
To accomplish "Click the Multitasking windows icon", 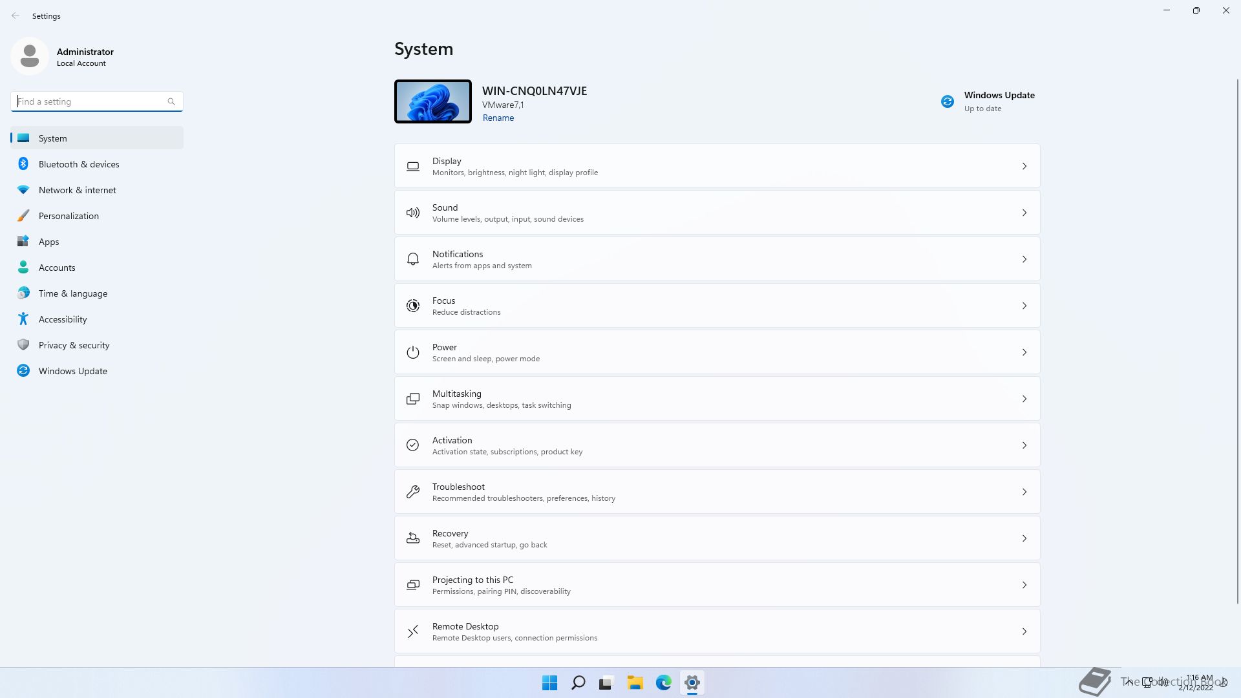I will click(413, 399).
